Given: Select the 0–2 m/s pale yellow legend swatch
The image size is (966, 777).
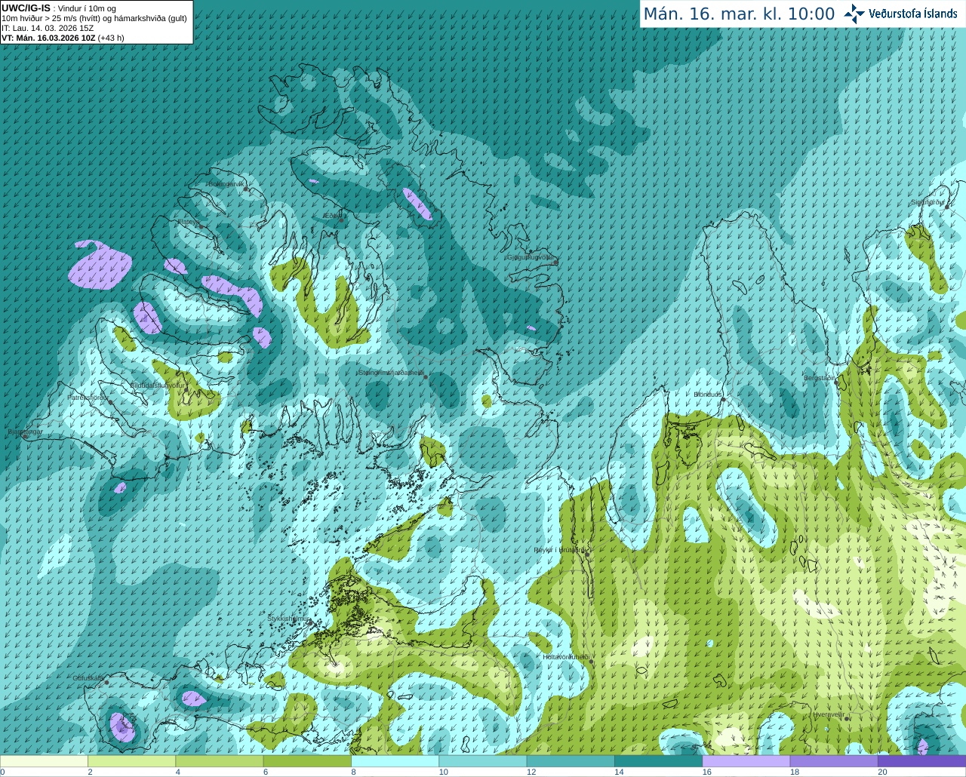Looking at the screenshot, I should click(x=44, y=761).
